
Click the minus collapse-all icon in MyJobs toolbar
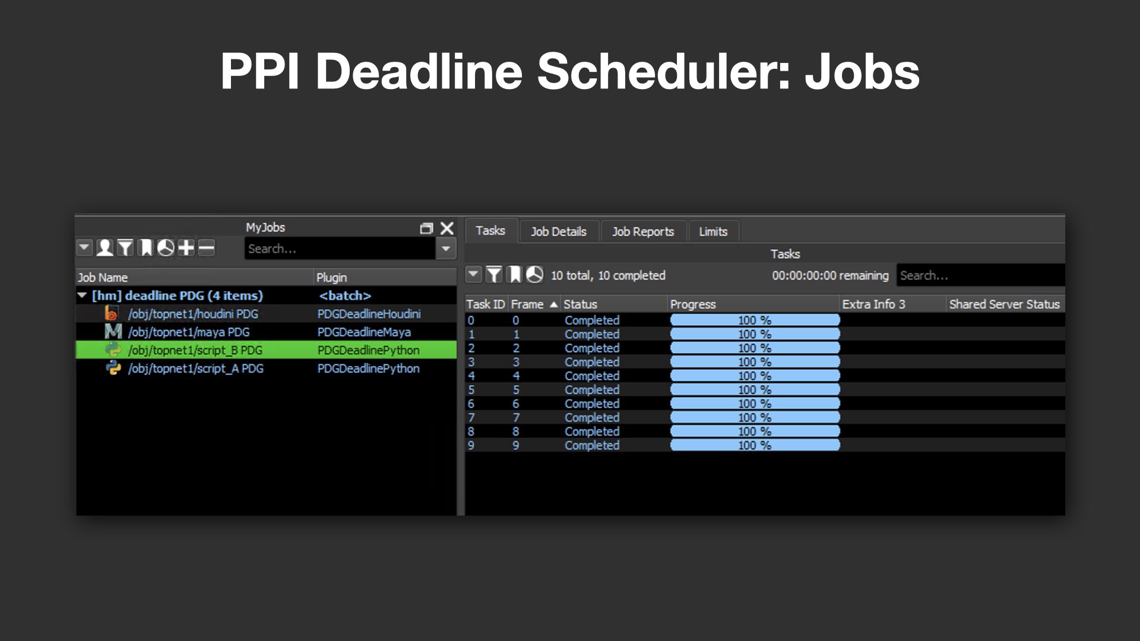click(206, 247)
